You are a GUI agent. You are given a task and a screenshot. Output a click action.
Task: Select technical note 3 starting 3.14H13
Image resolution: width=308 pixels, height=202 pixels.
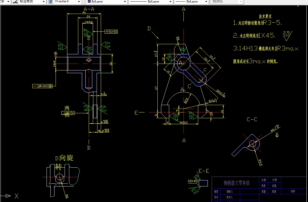tap(266, 48)
